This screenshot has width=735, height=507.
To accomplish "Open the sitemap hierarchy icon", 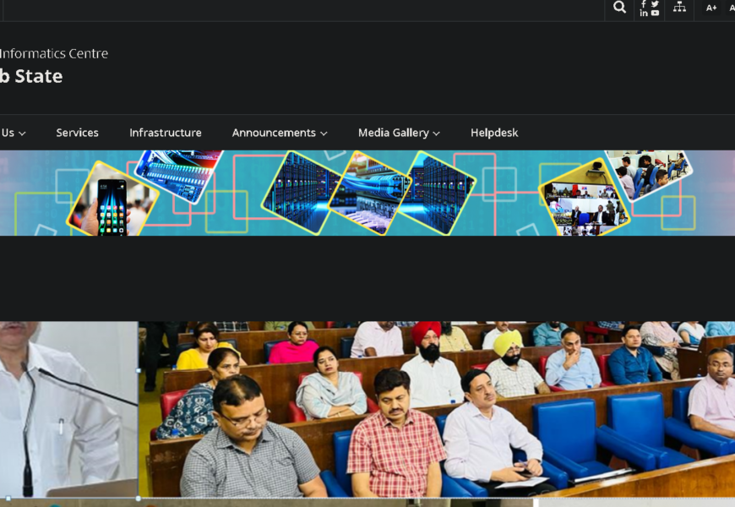I will (679, 7).
